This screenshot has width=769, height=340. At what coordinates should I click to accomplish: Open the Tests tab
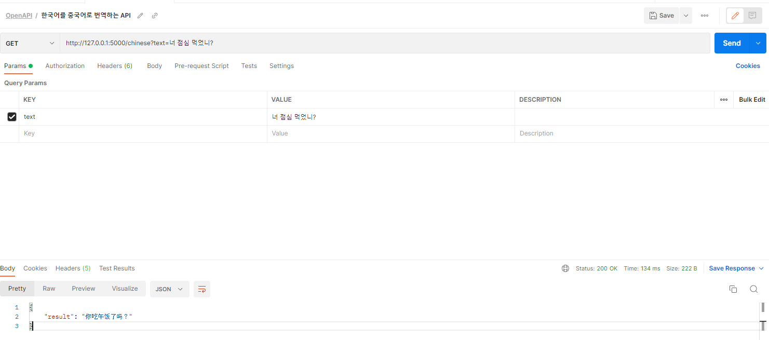249,66
